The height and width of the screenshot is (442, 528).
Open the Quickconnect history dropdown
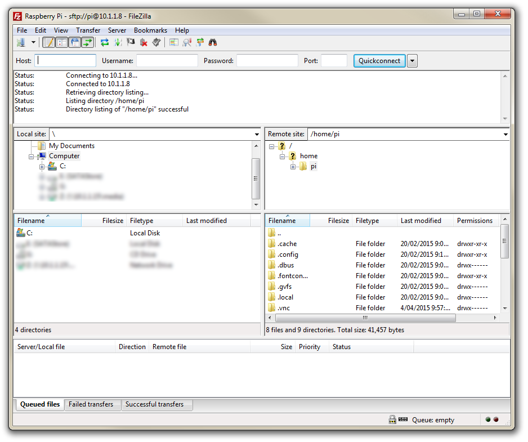coord(412,60)
